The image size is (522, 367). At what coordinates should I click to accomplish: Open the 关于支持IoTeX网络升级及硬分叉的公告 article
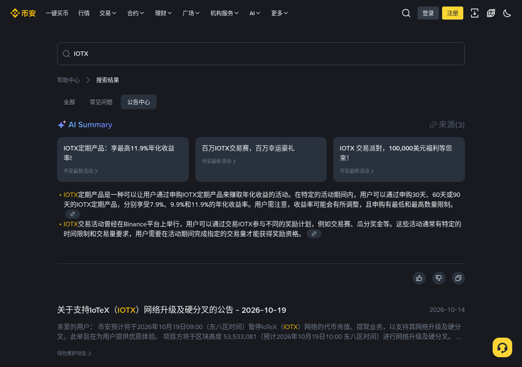pos(172,310)
